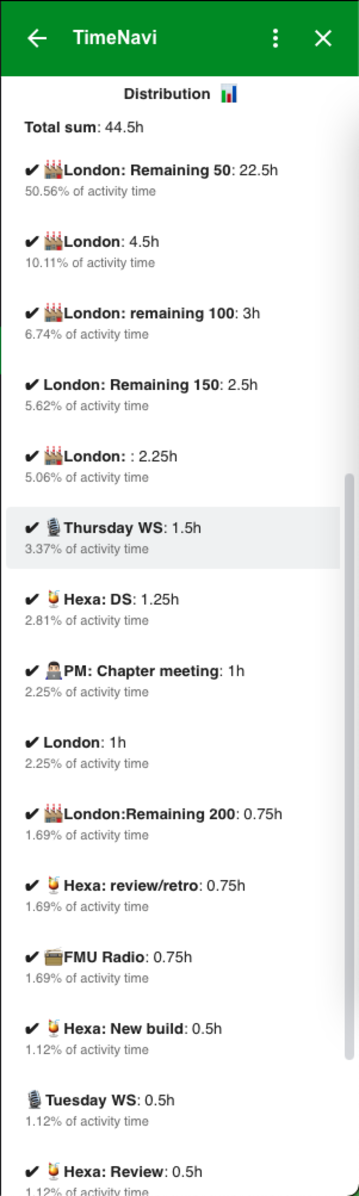Click the radio icon beside FMU Radio

click(53, 957)
